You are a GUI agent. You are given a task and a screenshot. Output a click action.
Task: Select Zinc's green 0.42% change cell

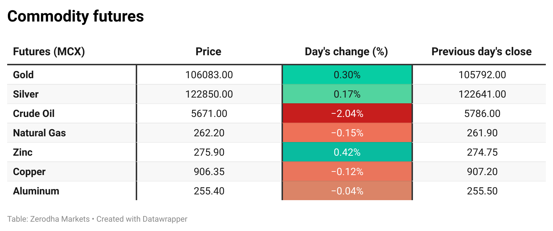coord(347,152)
